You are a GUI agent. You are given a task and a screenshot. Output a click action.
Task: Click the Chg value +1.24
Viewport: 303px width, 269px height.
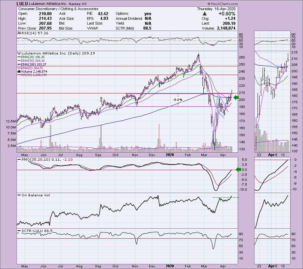[230, 18]
